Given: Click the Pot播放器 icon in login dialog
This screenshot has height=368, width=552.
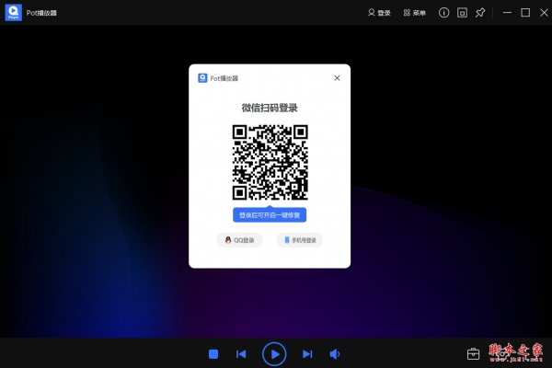Looking at the screenshot, I should click(202, 78).
